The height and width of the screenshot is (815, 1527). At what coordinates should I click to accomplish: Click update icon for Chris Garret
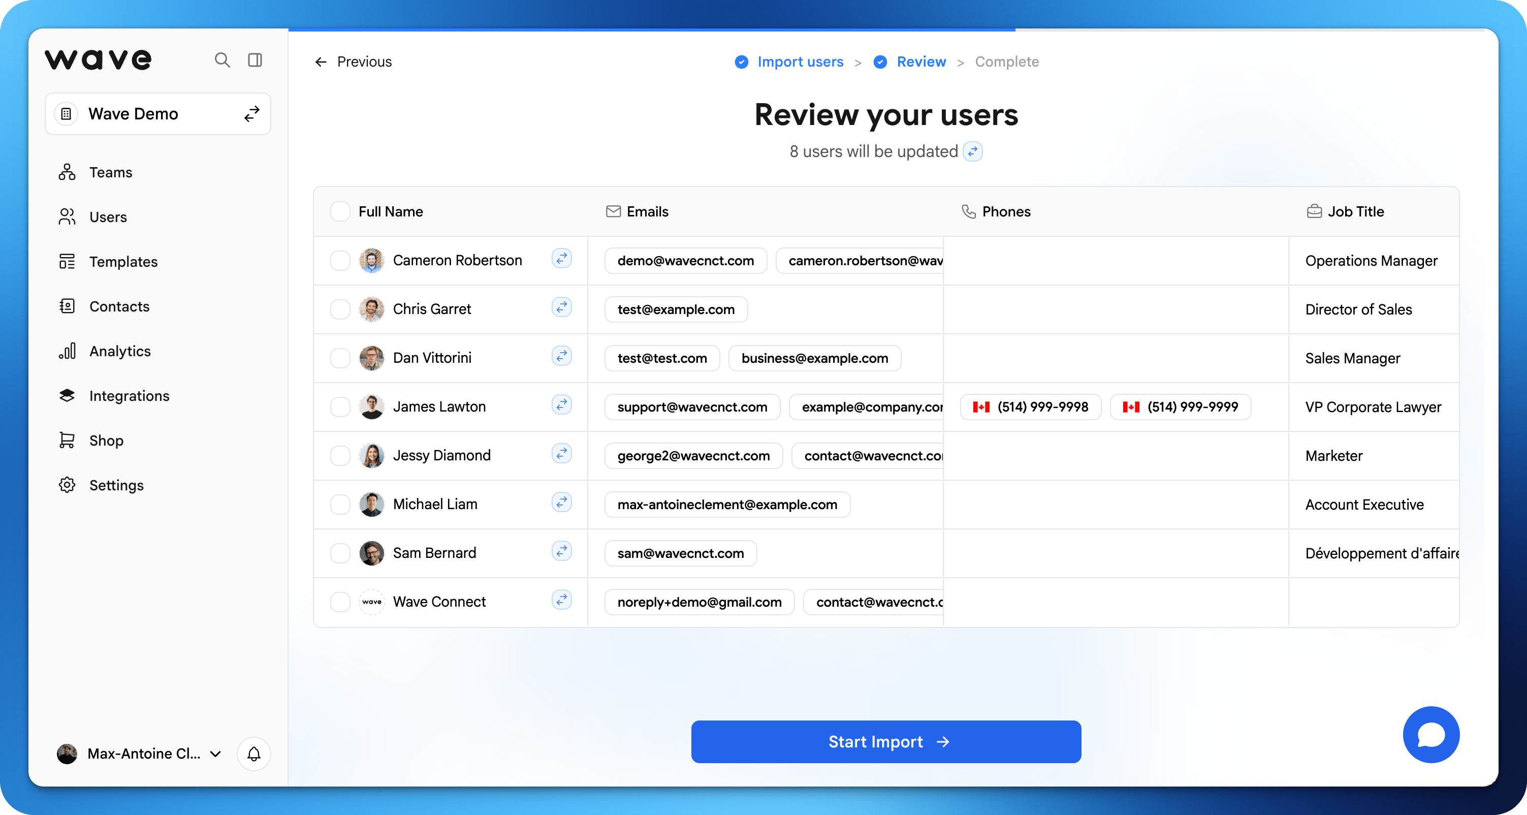pos(561,307)
